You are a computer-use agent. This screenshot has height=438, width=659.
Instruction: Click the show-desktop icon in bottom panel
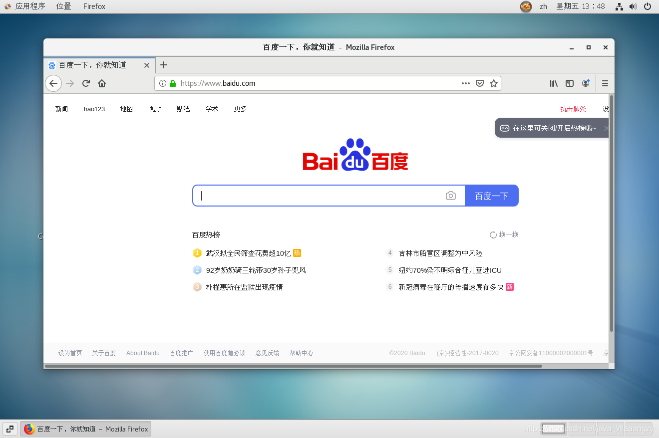(10, 429)
